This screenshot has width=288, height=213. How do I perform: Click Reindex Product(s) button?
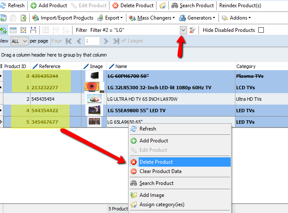(x=240, y=6)
